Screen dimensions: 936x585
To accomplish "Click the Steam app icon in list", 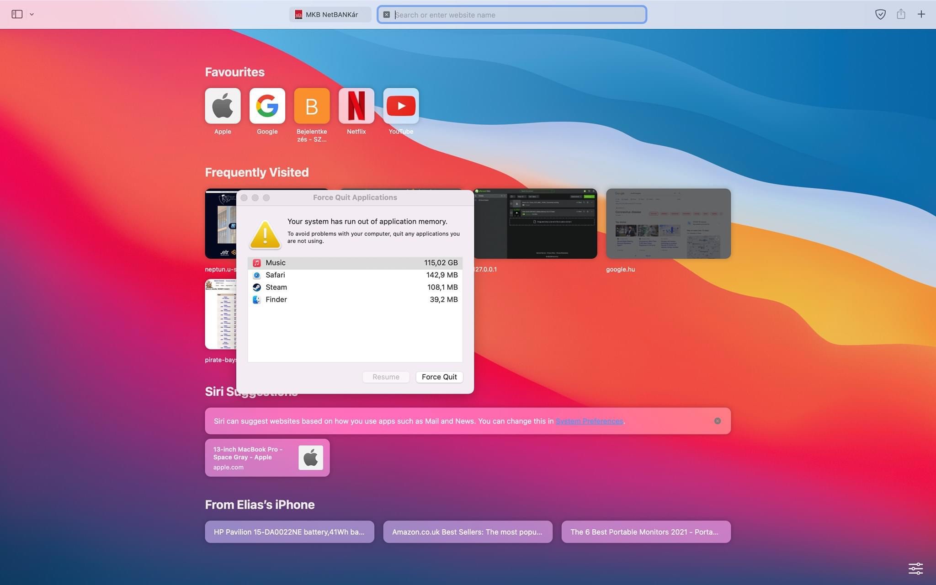I will [x=257, y=287].
